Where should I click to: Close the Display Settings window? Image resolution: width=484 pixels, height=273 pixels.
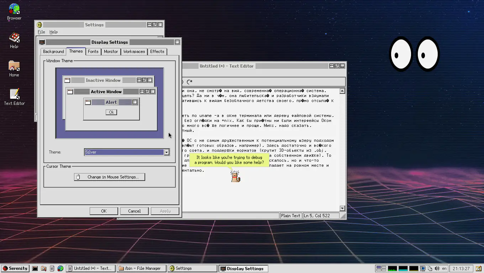pyautogui.click(x=177, y=42)
